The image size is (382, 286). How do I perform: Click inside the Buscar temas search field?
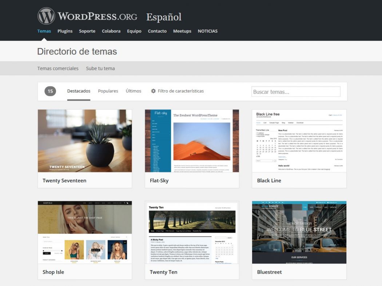[x=296, y=91]
